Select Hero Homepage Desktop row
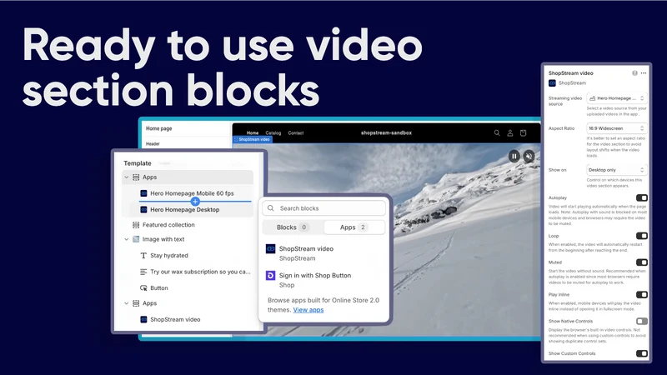 pos(190,210)
